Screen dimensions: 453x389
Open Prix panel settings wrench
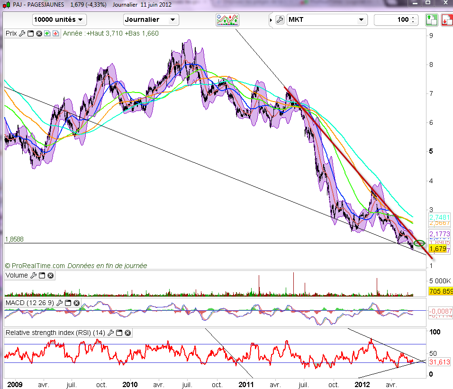coord(22,33)
